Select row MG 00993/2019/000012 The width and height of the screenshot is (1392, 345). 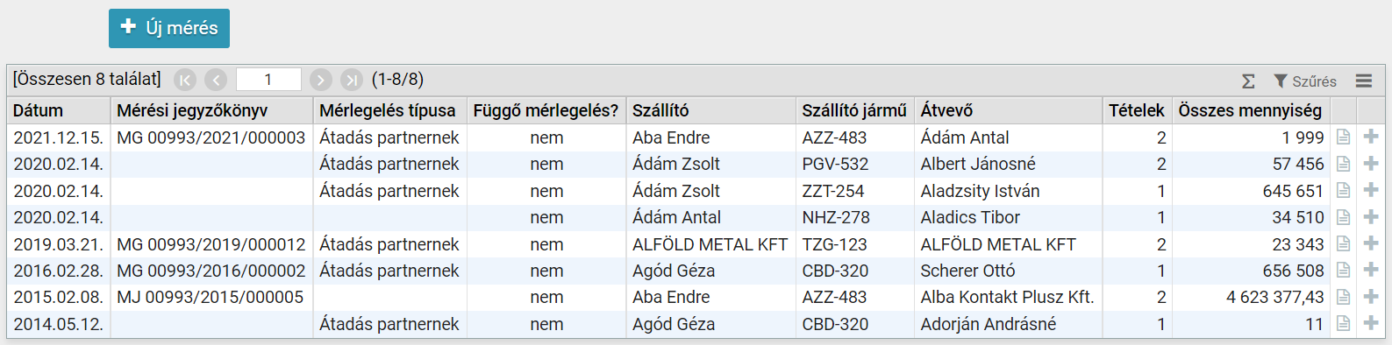696,244
